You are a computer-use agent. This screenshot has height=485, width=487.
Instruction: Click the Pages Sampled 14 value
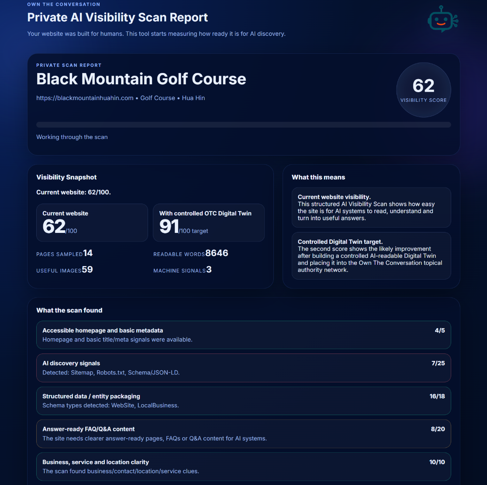tap(88, 253)
